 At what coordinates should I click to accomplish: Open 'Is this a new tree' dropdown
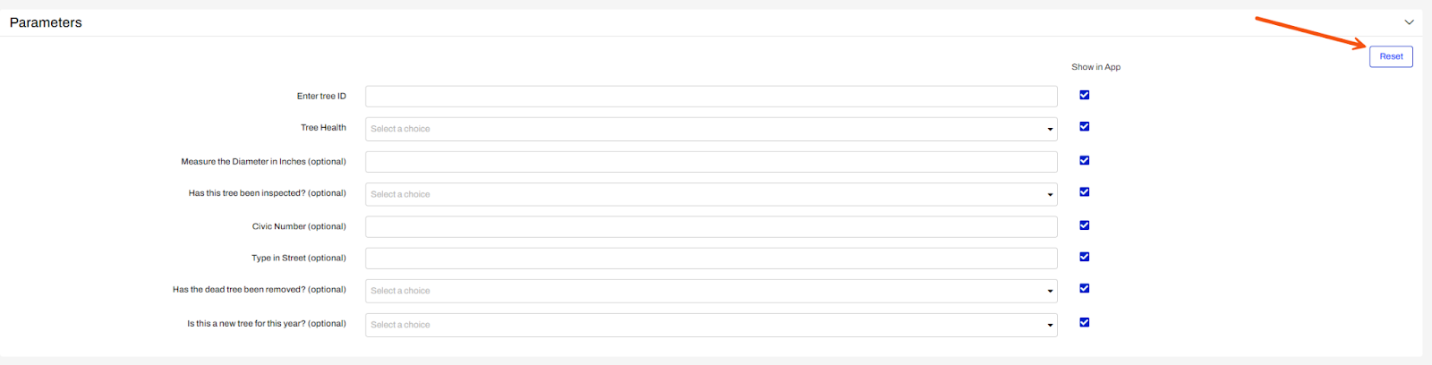pos(711,325)
